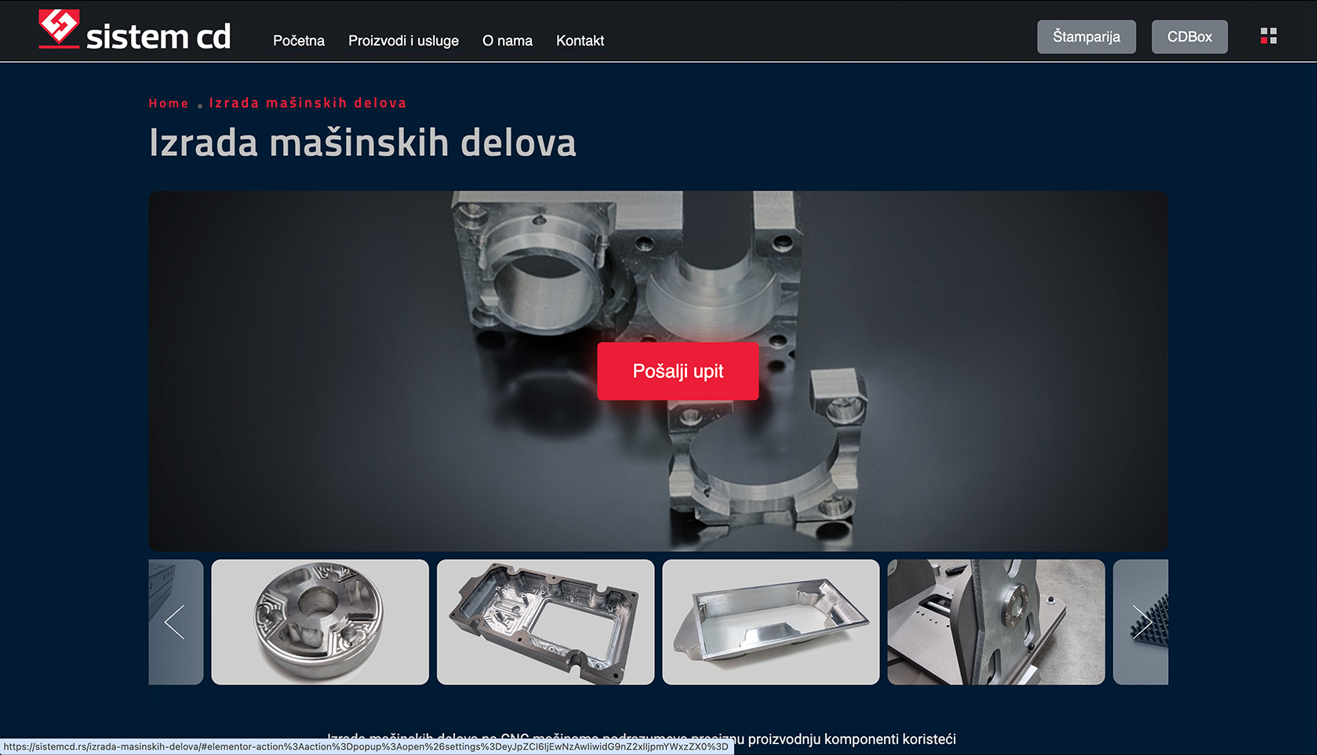1317x755 pixels.
Task: Select the aluminium tray part thumbnail
Action: [770, 622]
